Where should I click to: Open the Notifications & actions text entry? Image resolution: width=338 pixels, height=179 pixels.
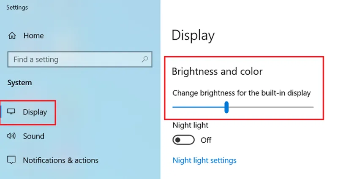click(x=60, y=160)
